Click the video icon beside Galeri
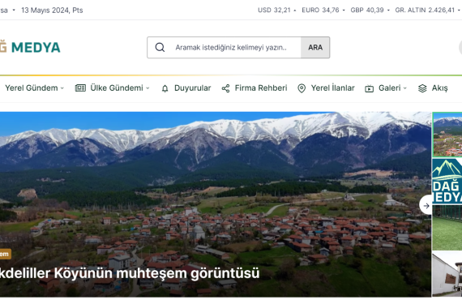Image resolution: width=462 pixels, height=304 pixels. (x=369, y=88)
